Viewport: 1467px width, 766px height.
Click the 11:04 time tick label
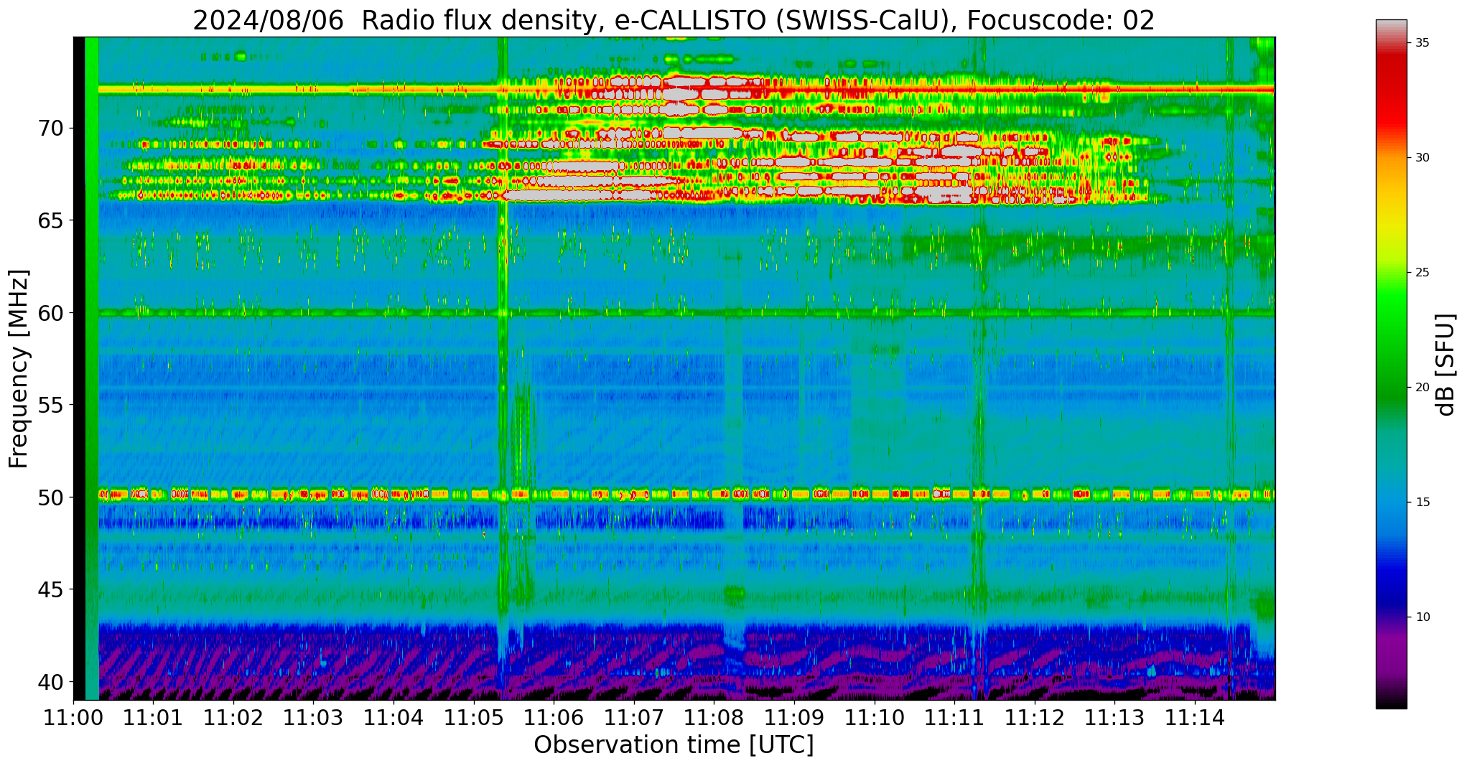tap(393, 718)
